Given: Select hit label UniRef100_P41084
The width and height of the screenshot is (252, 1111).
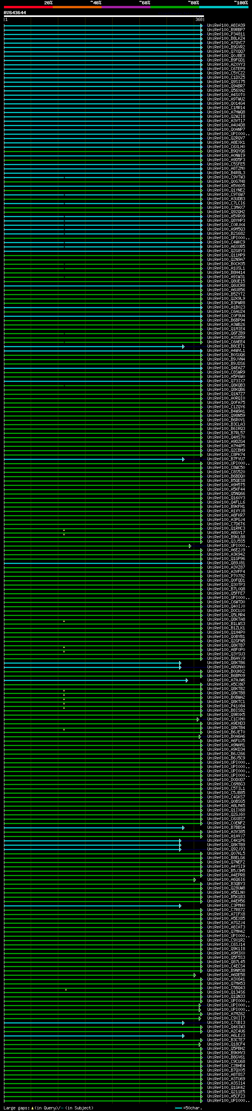Looking at the screenshot, I should pos(226,706).
